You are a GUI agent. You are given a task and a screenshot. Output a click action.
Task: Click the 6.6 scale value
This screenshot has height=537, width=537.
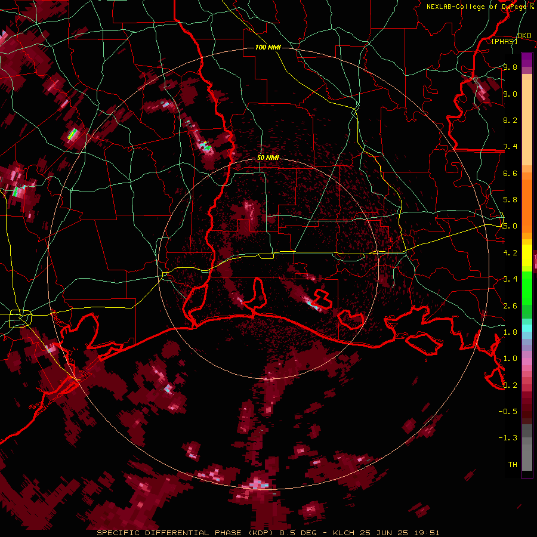510,173
